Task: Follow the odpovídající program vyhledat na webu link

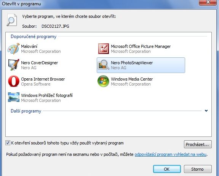Action: coord(170,154)
